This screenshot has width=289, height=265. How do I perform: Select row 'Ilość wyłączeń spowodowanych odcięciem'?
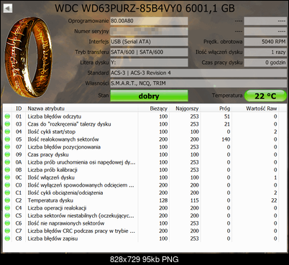[x=144, y=185]
